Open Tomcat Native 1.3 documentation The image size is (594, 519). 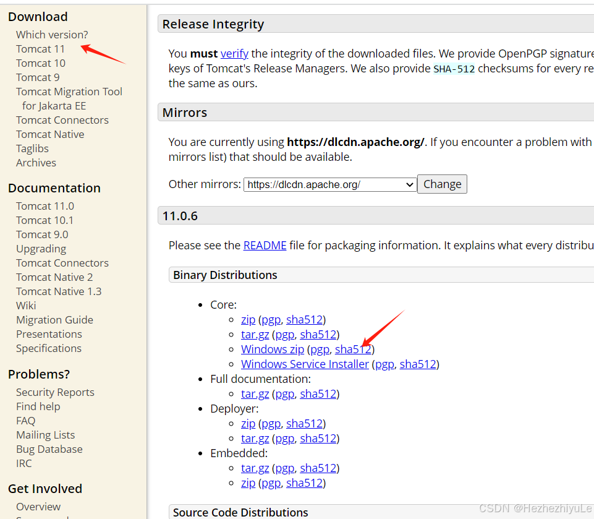click(59, 291)
